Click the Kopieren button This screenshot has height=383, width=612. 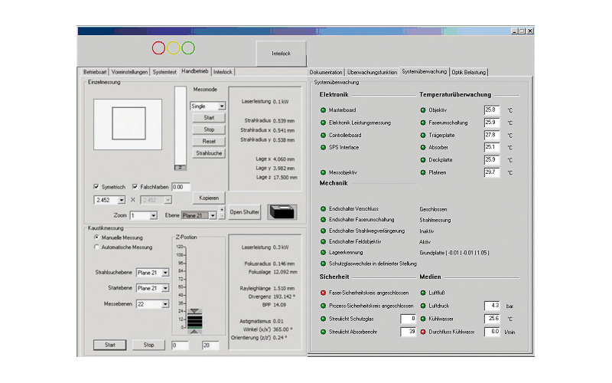209,198
